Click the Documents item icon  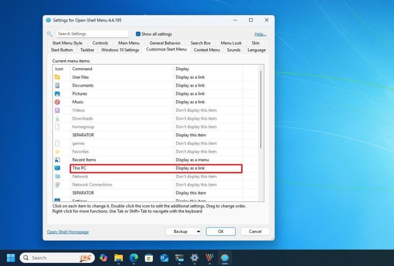tap(58, 86)
